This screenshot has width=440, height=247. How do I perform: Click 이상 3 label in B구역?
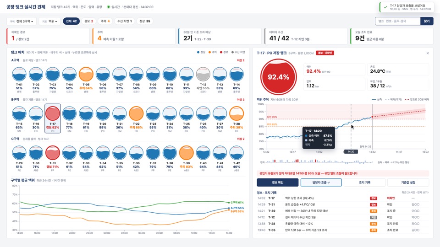241,100
